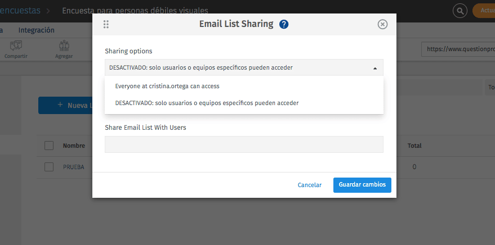This screenshot has height=245, width=495.
Task: Close the Email List Sharing dialog
Action: (x=382, y=24)
